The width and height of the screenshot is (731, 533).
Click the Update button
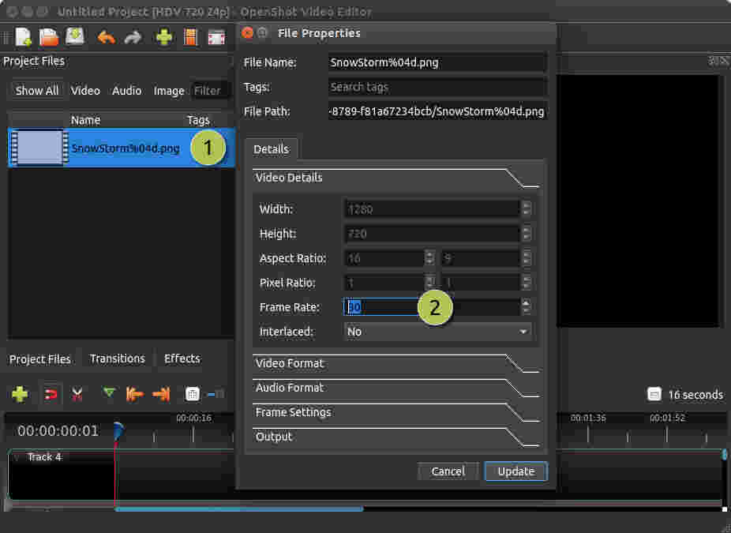(515, 471)
